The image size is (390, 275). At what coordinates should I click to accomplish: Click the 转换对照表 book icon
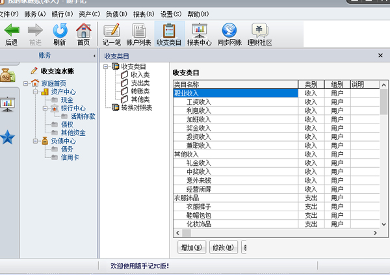[x=116, y=107]
